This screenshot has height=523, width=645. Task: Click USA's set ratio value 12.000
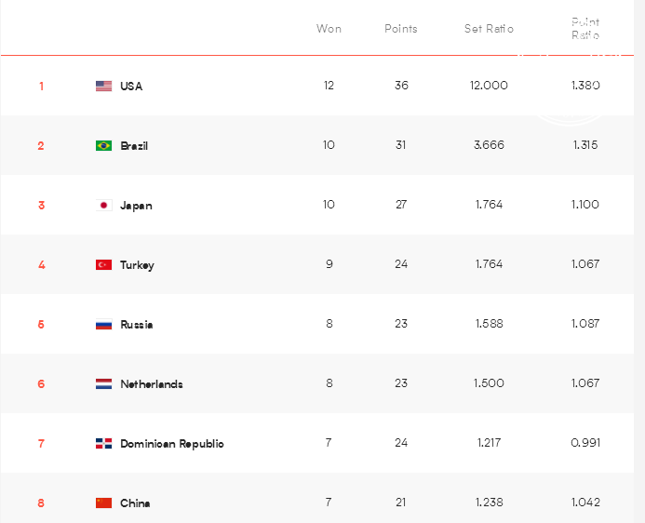point(489,86)
